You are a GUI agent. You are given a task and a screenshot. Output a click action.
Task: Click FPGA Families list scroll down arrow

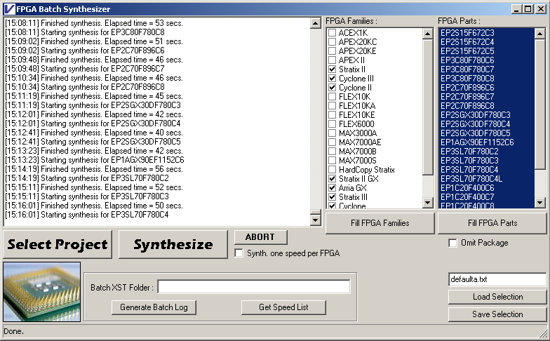pos(428,202)
